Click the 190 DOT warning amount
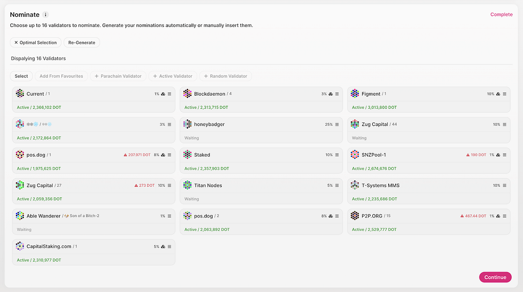Viewport: 523px width, 292px height. pyautogui.click(x=479, y=155)
